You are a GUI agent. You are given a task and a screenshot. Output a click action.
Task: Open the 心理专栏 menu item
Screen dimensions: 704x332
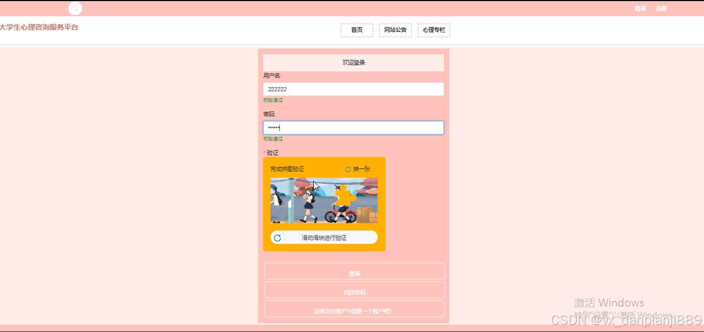coord(434,30)
